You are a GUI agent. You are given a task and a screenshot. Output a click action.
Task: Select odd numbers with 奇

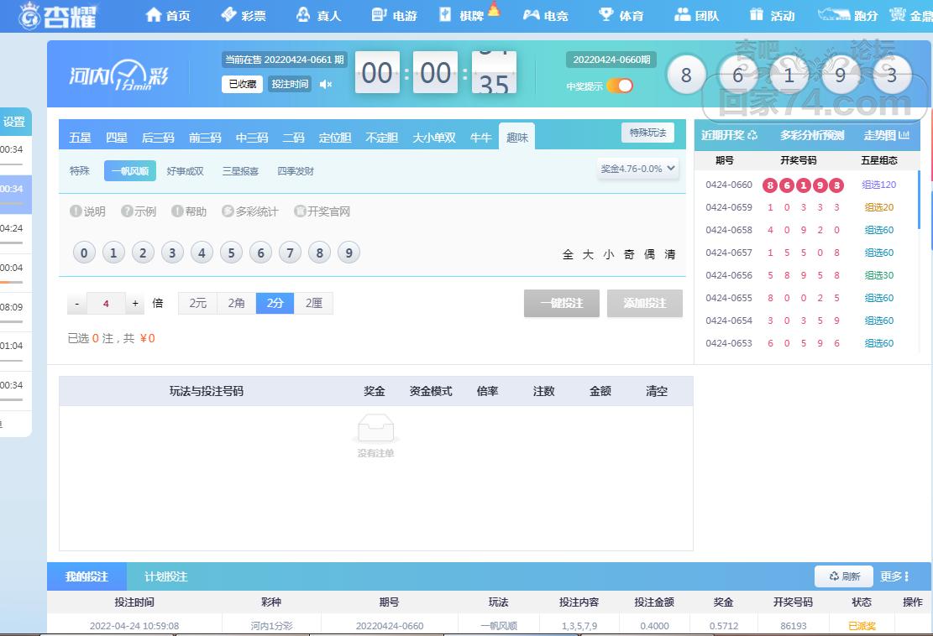[629, 254]
